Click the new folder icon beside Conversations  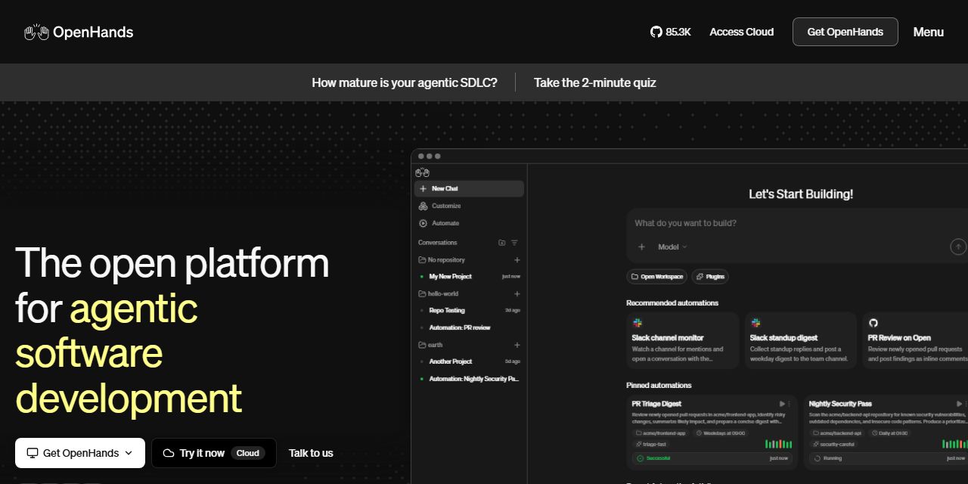tap(502, 243)
